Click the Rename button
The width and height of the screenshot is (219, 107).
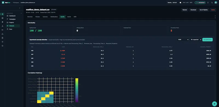coord(185,10)
